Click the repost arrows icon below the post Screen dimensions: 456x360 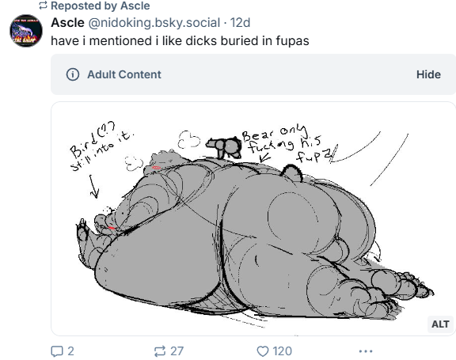pyautogui.click(x=160, y=351)
